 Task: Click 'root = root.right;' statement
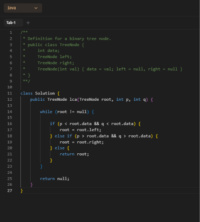pos(82,142)
